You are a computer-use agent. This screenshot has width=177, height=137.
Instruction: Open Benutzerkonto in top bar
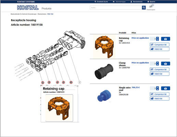pos(136,2)
